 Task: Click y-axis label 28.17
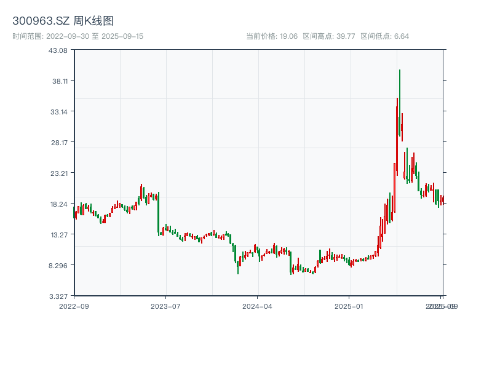(59, 143)
